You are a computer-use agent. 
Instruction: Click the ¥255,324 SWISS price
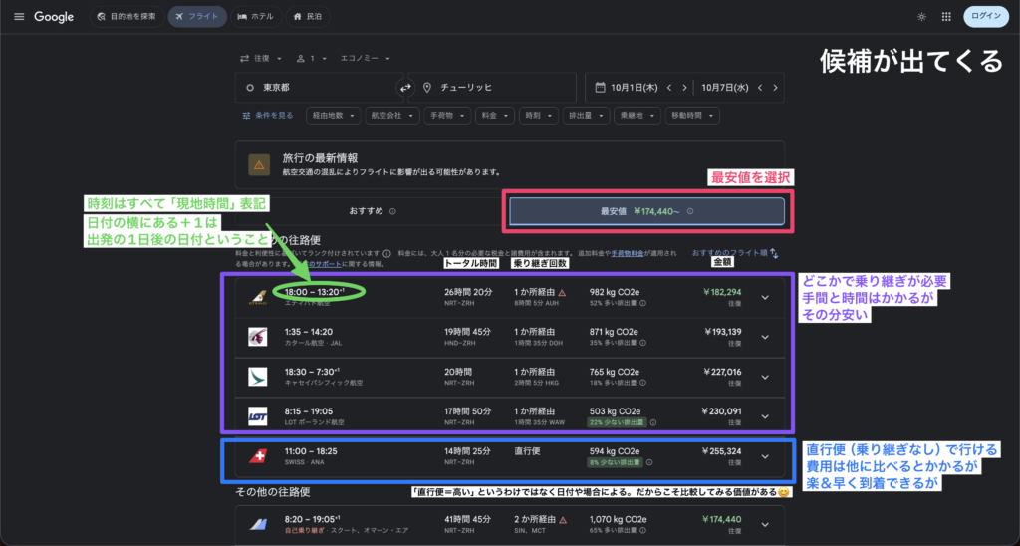click(721, 451)
